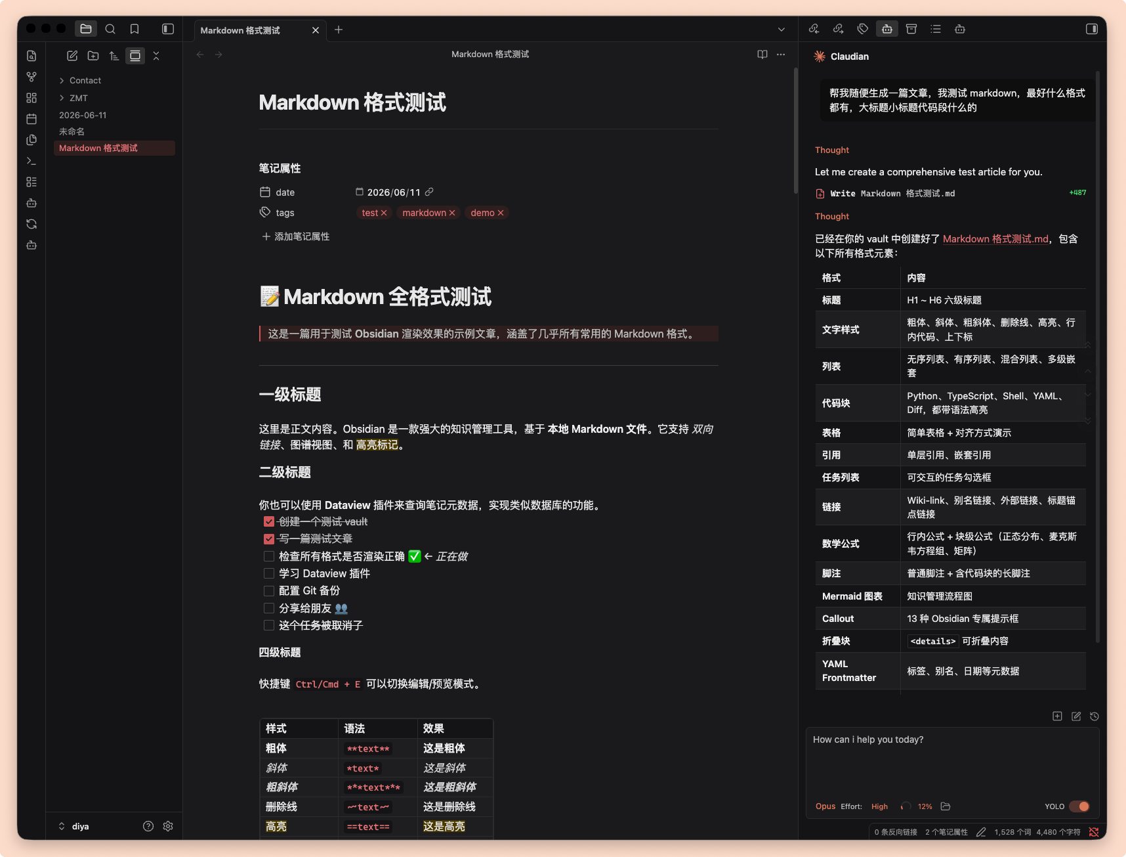Click the folder icon beside 12% in chat input

tap(946, 806)
